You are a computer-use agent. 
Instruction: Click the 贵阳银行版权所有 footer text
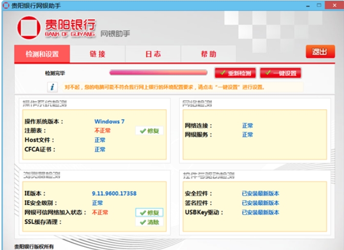[34, 247]
